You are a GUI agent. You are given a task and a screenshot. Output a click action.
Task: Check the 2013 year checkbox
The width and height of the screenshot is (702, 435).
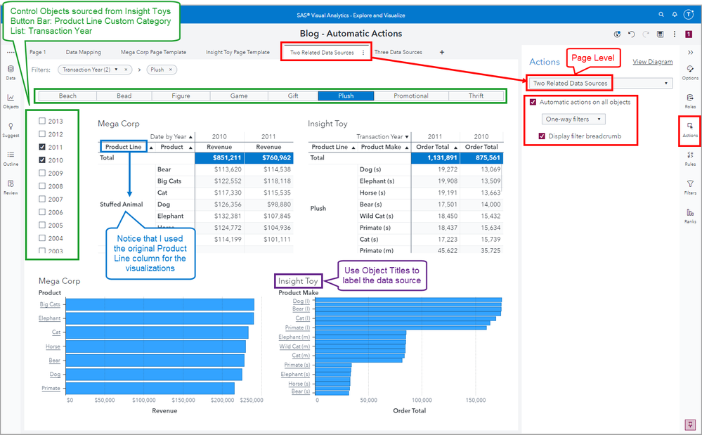pyautogui.click(x=42, y=121)
